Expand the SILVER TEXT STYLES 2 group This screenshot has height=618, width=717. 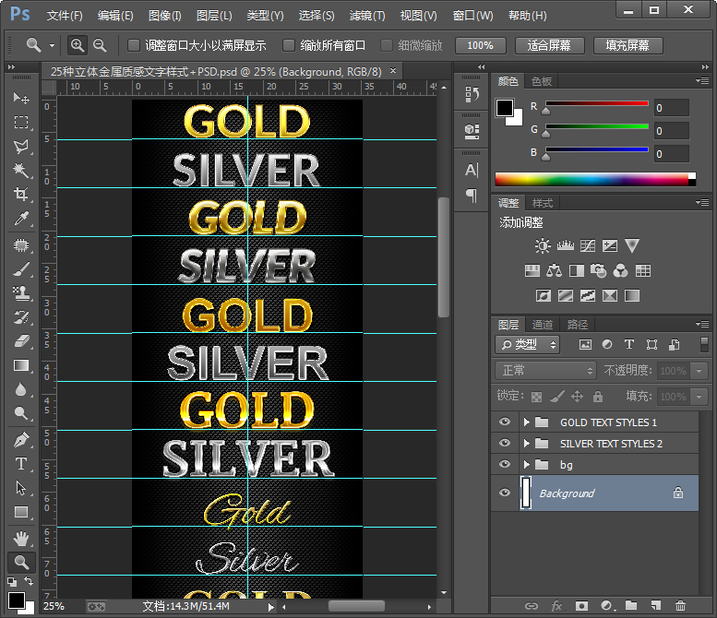(x=527, y=444)
